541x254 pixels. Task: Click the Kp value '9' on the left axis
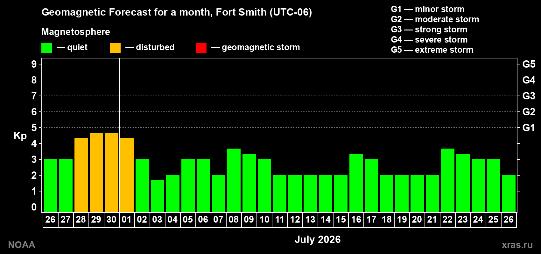tap(34, 64)
